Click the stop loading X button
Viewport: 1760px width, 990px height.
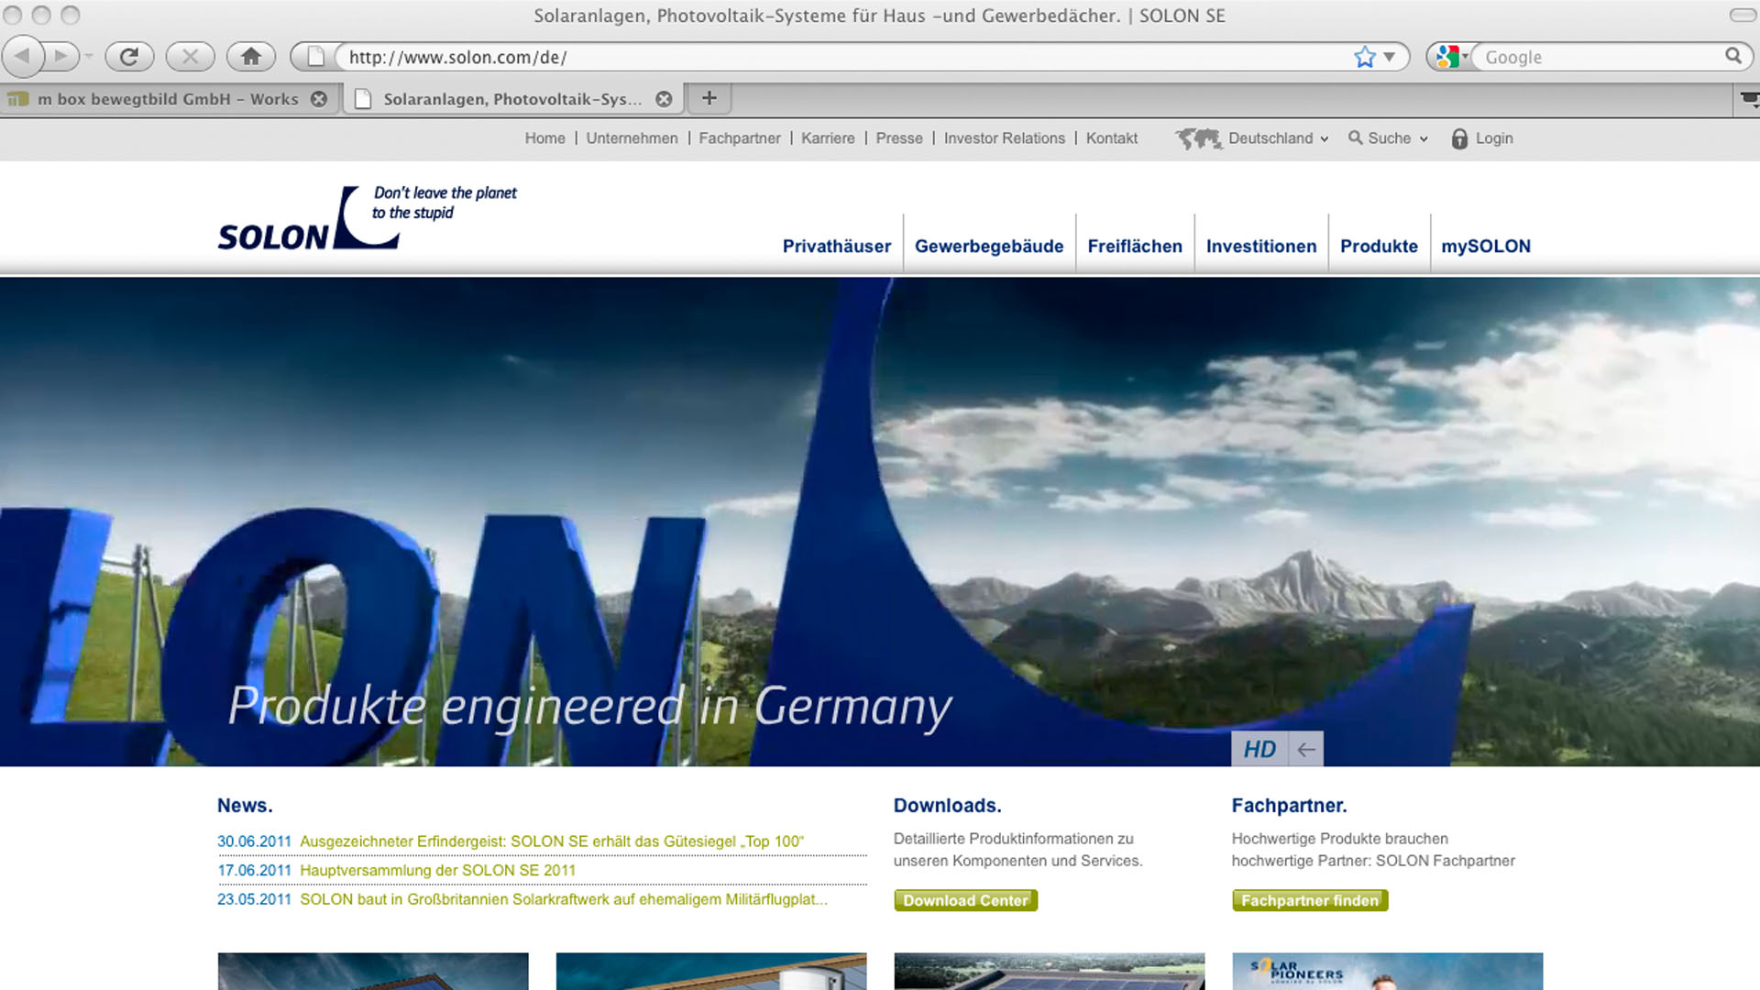pyautogui.click(x=190, y=57)
